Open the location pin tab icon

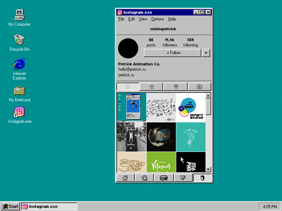[x=175, y=86]
